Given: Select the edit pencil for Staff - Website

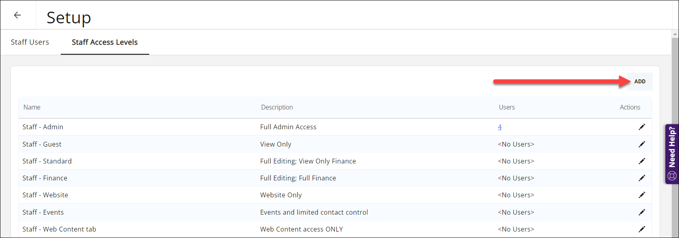Looking at the screenshot, I should click(642, 195).
